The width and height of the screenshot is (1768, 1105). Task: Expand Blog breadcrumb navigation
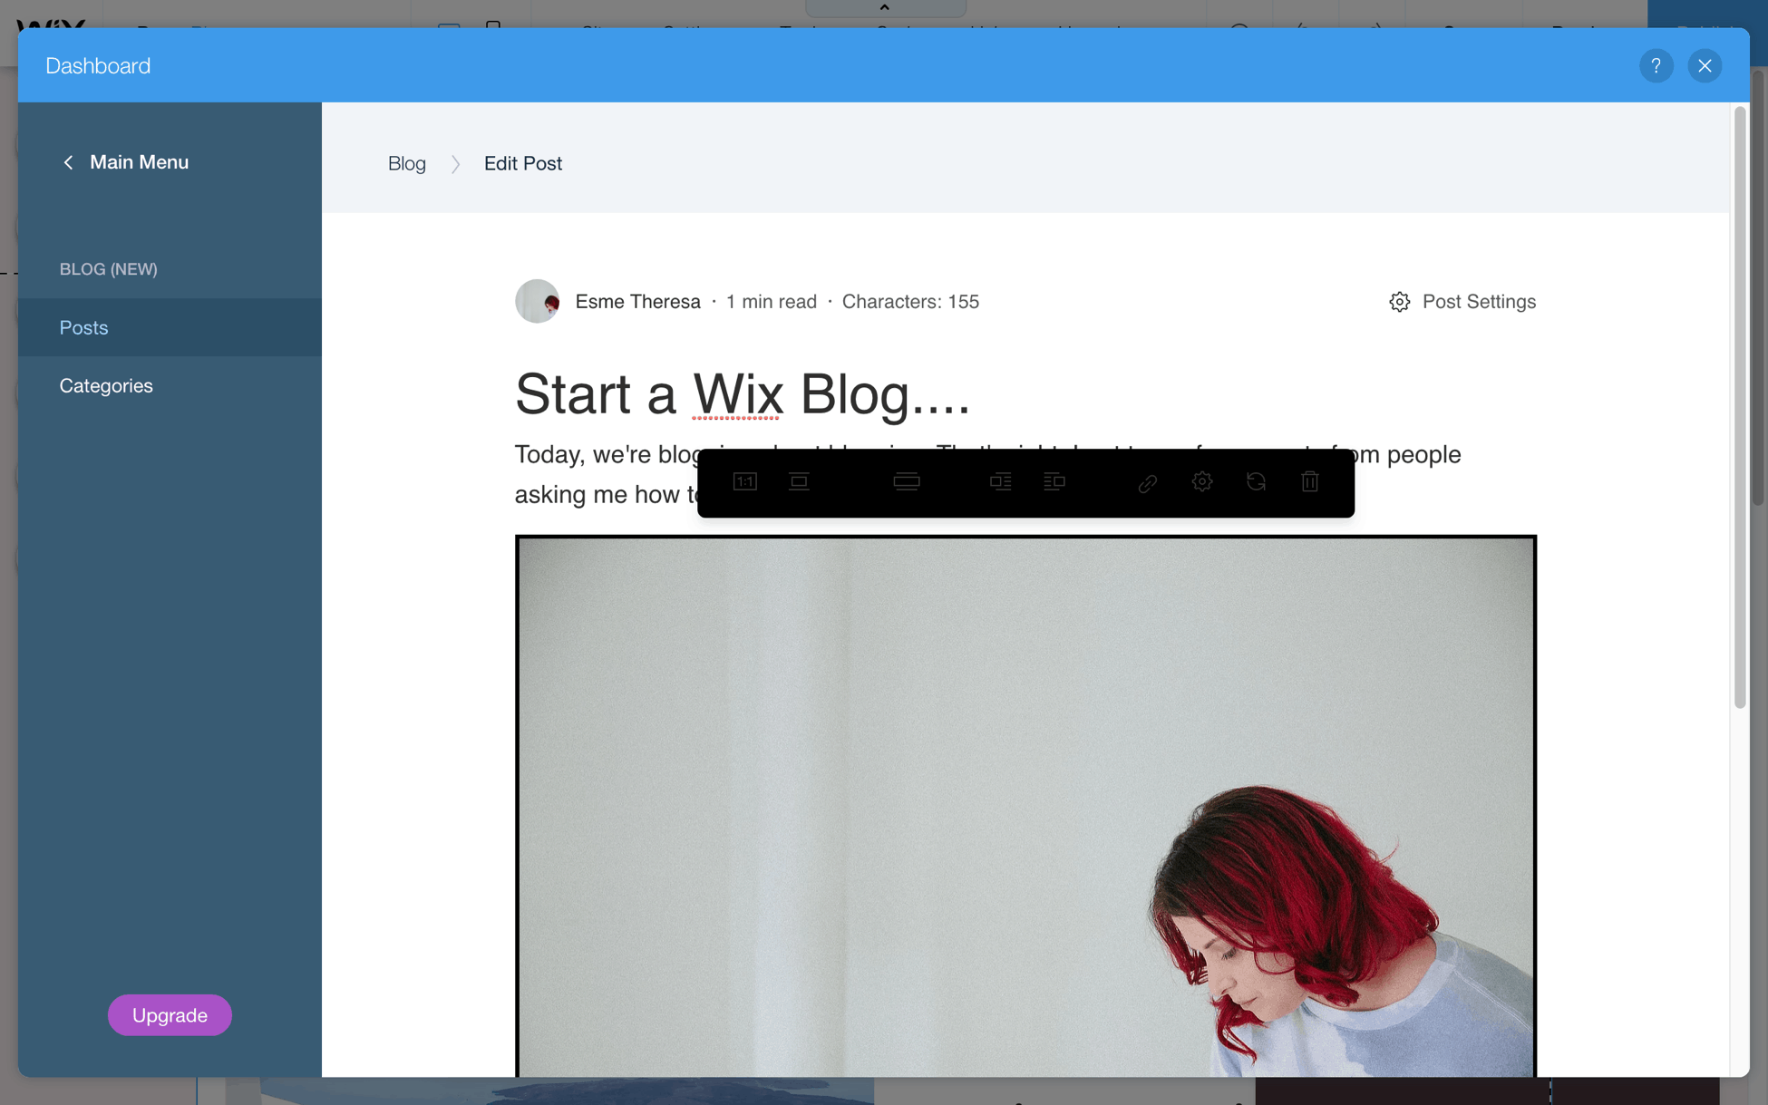click(x=407, y=161)
